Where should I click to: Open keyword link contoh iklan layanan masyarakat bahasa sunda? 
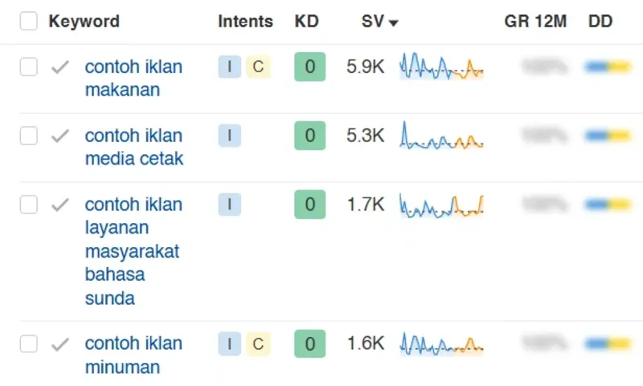click(133, 251)
